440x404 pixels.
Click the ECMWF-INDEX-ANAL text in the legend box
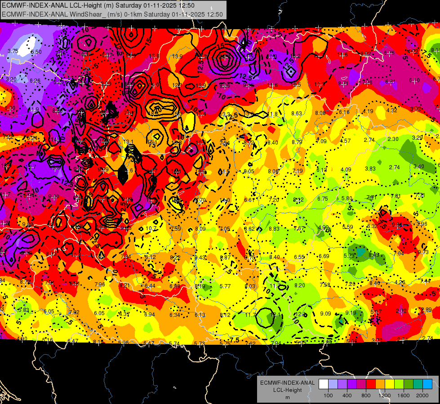pos(288,383)
